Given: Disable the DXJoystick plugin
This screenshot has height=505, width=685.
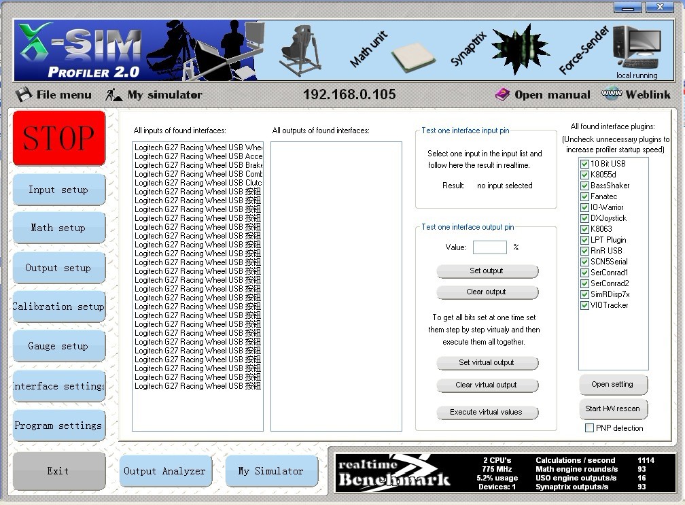Looking at the screenshot, I should 584,218.
